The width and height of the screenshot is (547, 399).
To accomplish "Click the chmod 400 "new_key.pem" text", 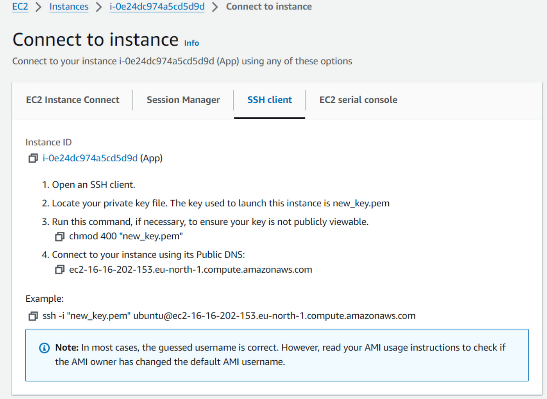I will click(x=126, y=236).
